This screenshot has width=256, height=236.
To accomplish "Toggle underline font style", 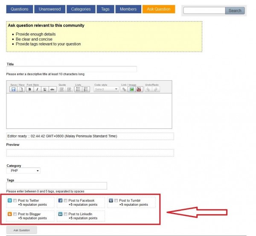I will (44, 89).
